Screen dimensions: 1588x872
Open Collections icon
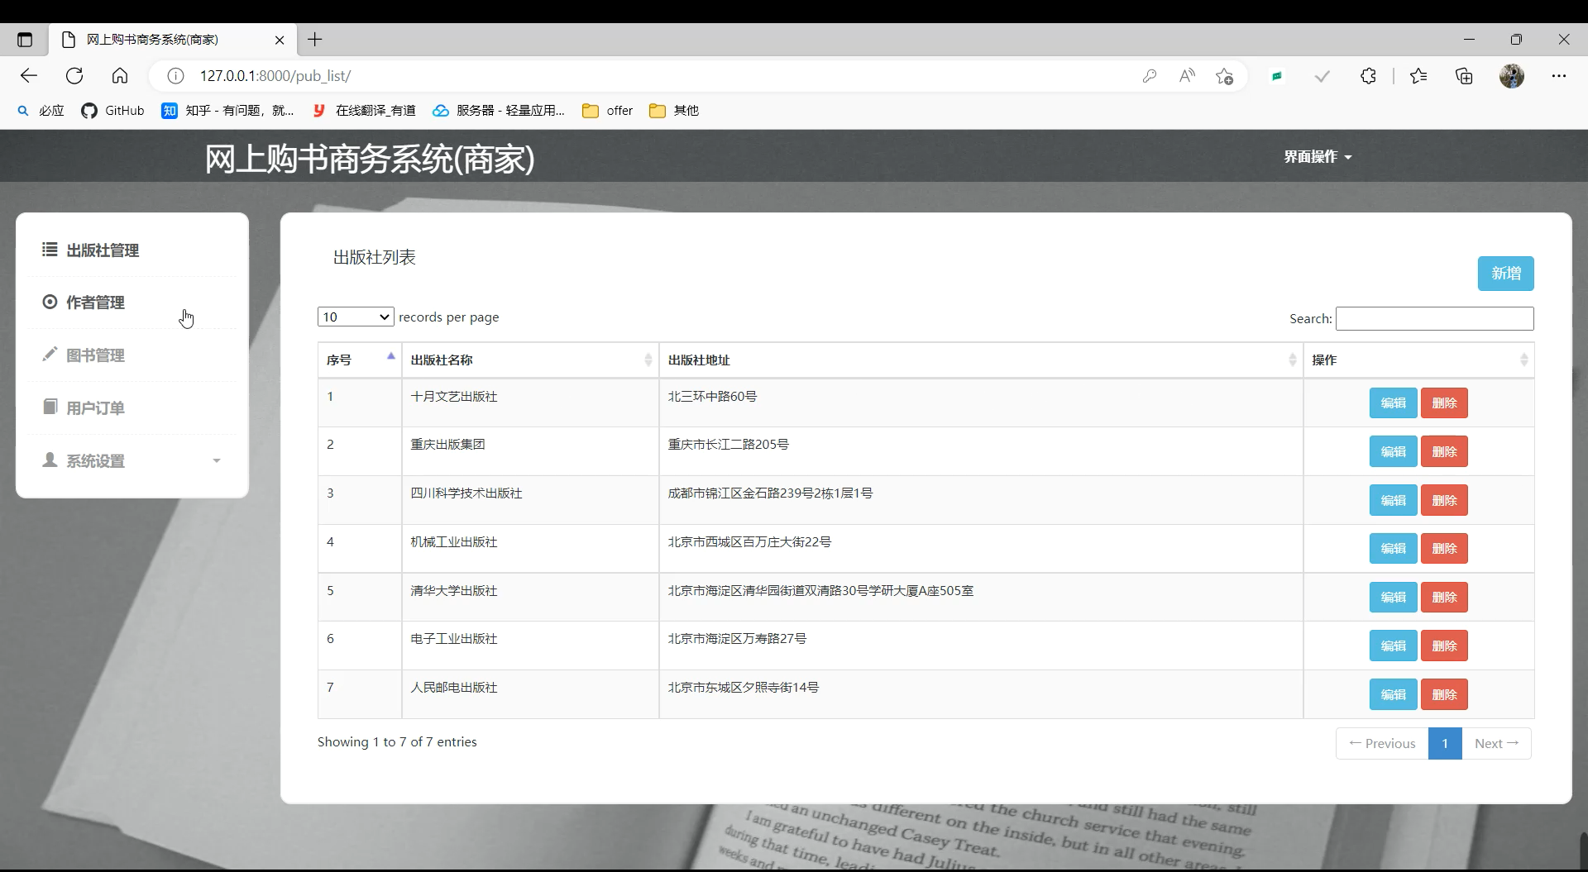pos(1464,76)
